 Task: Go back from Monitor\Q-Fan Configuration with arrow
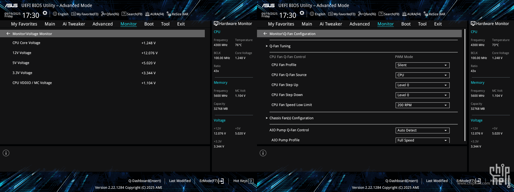coord(265,33)
